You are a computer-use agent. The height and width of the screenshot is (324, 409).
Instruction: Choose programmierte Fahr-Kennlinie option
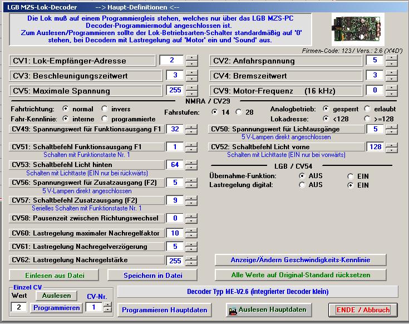105,119
